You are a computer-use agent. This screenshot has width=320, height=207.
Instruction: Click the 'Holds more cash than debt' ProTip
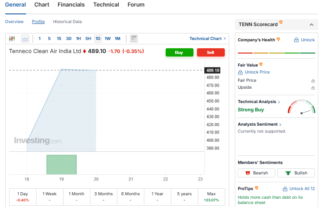pos(270,200)
